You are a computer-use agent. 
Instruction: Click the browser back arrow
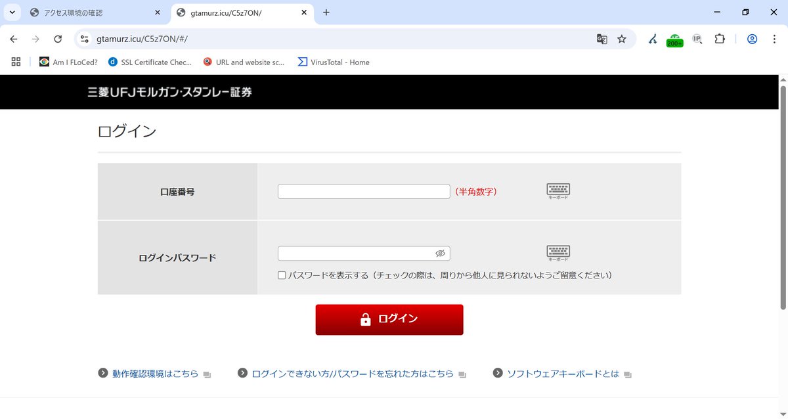point(14,39)
